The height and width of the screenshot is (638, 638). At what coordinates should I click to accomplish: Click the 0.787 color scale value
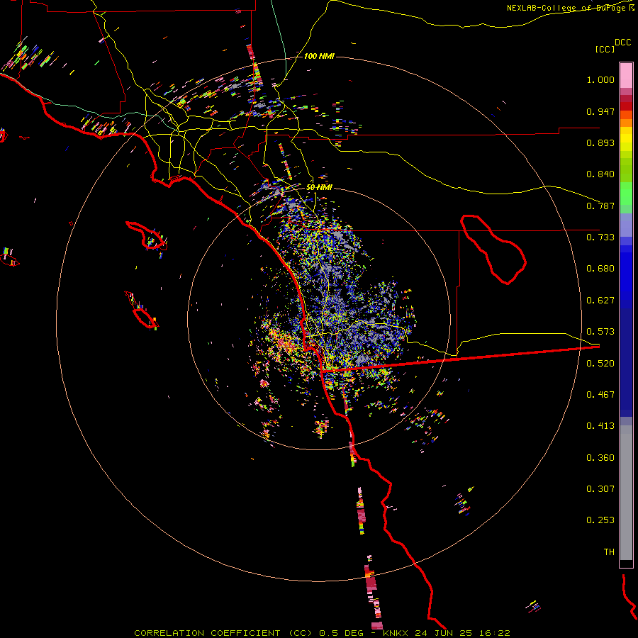[600, 206]
